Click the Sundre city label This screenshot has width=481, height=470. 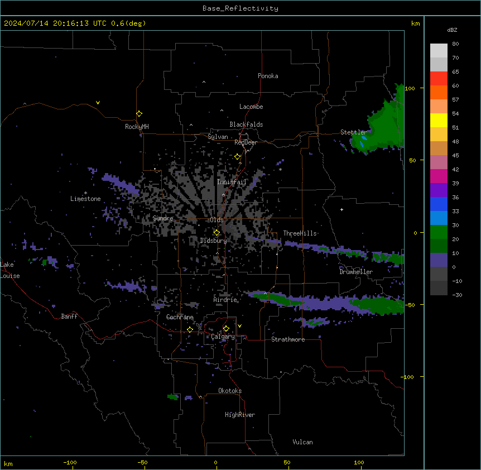coord(163,218)
